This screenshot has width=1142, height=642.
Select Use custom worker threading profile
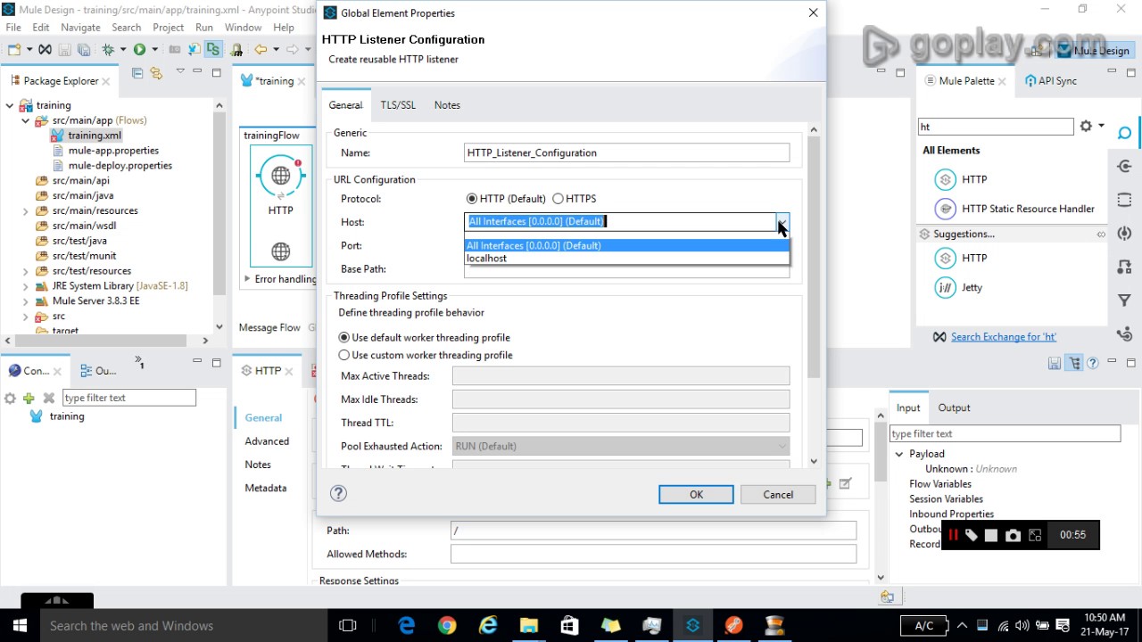(343, 355)
